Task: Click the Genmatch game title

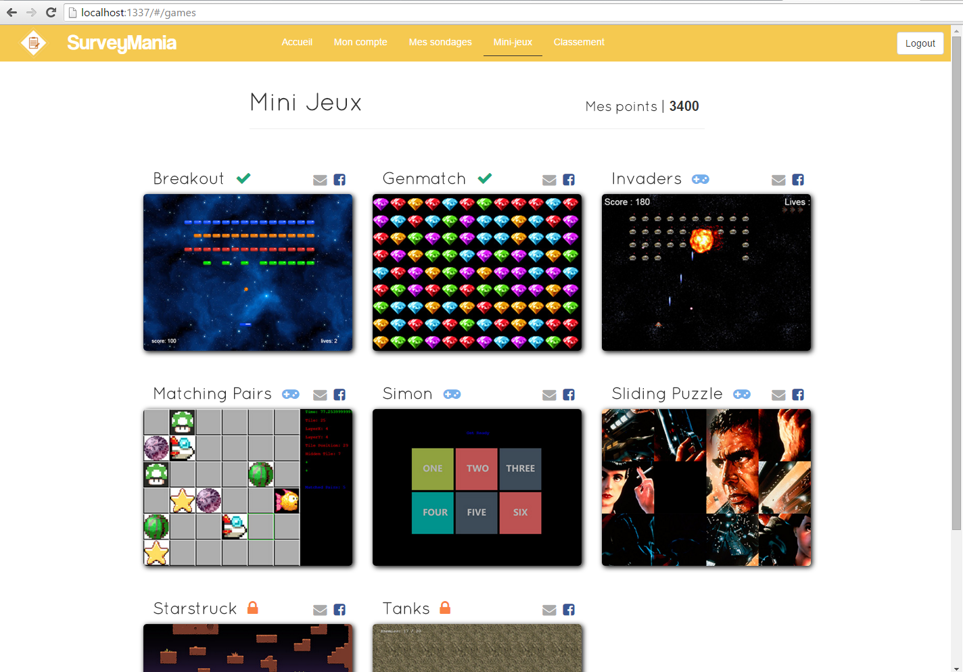Action: pos(424,178)
